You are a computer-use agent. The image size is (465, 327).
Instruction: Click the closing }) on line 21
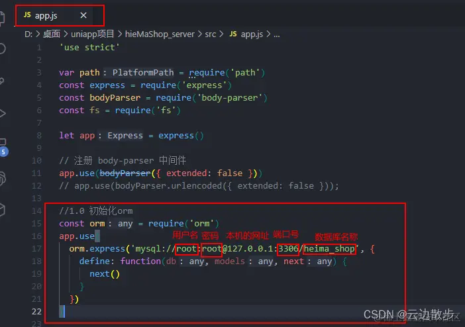pyautogui.click(x=74, y=299)
